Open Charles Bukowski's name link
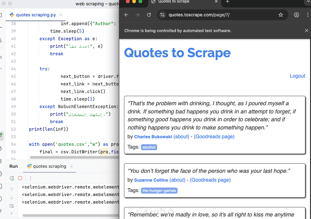The width and height of the screenshot is (311, 219). pyautogui.click(x=153, y=137)
